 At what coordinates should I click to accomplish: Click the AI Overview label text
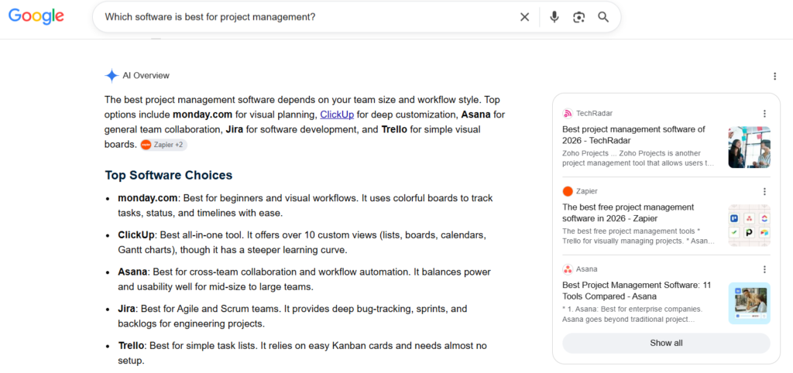click(146, 76)
